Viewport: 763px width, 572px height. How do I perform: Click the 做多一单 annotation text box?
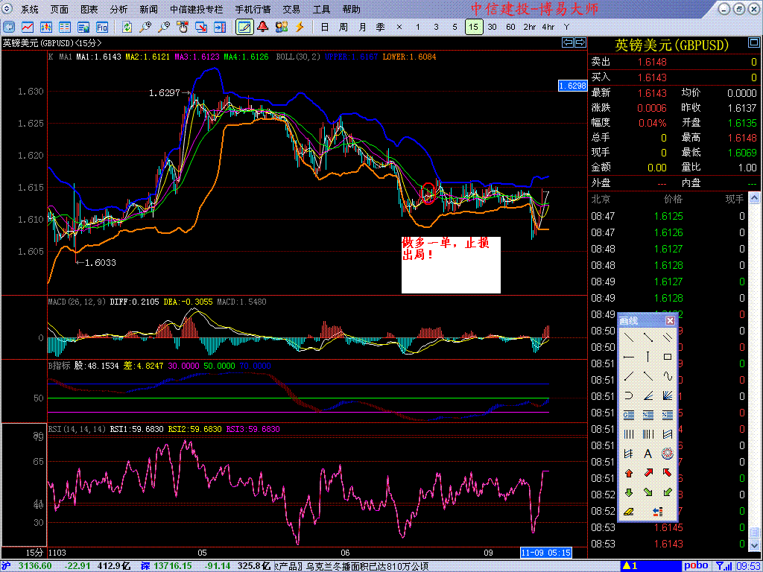[x=451, y=265]
